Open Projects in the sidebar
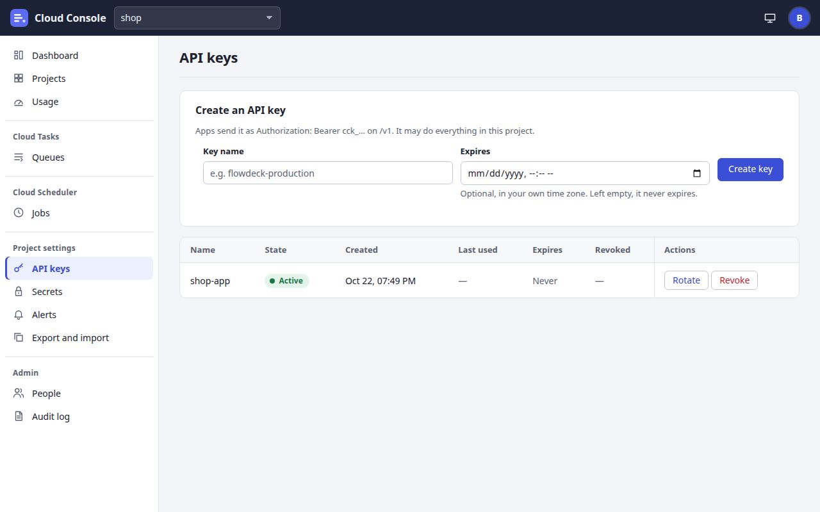 79,79
